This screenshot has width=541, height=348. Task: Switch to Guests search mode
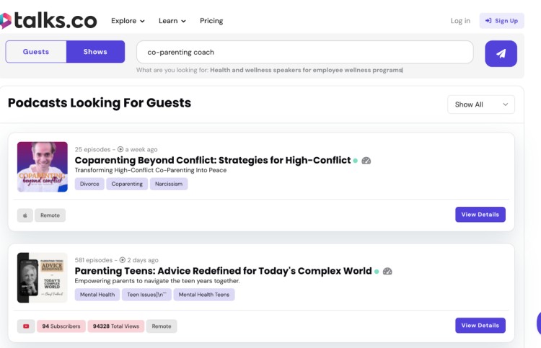[x=36, y=52]
